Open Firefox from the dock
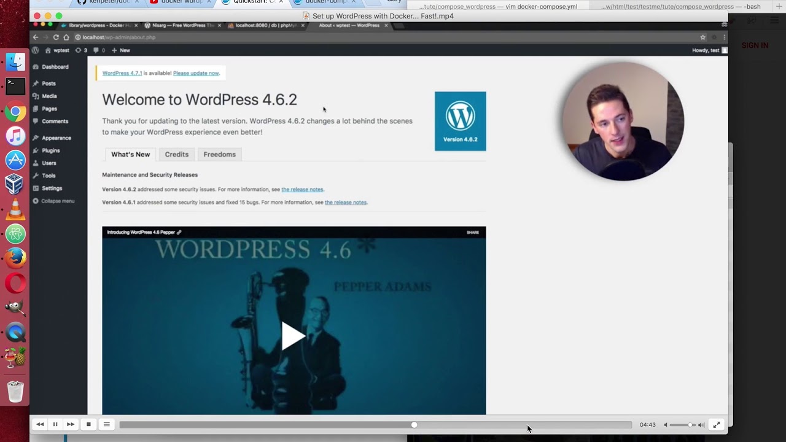Screen dimensions: 786x442 click(x=15, y=258)
